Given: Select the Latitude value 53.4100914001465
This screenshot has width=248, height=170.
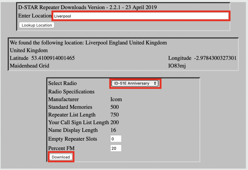Looking at the screenshot, I should (x=53, y=58).
